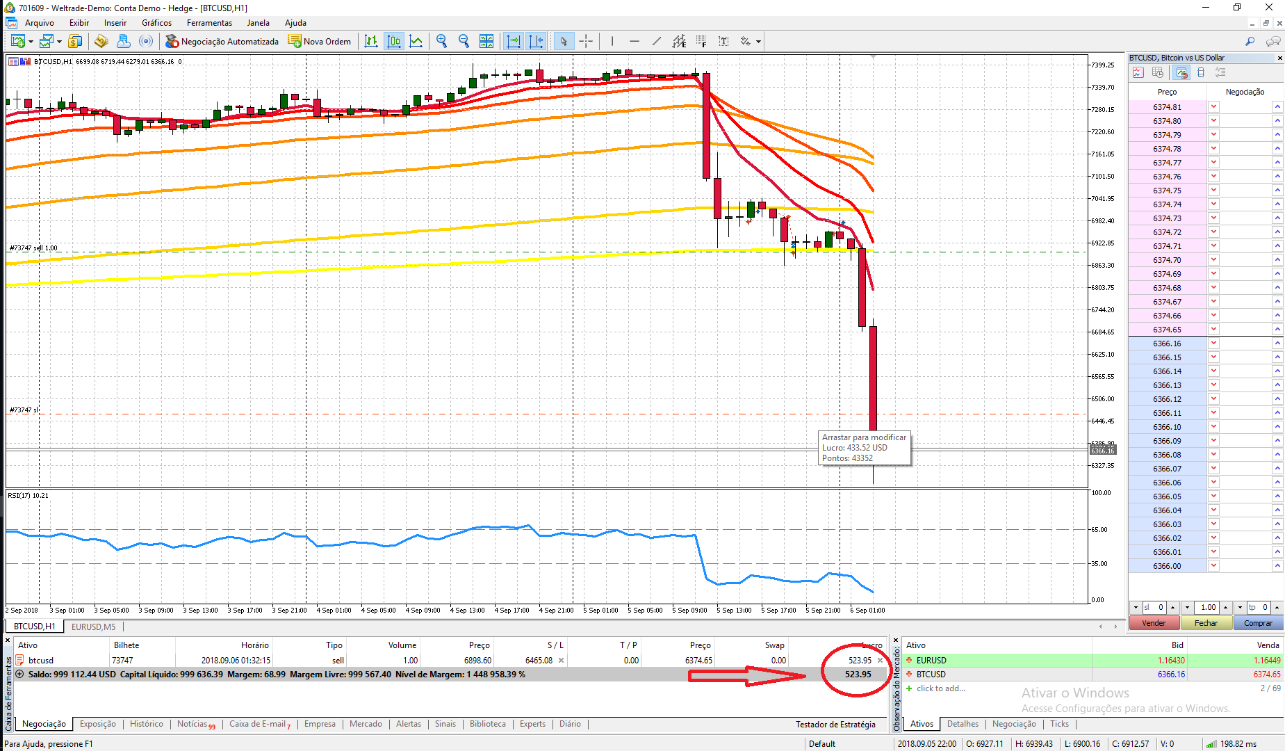The image size is (1285, 751).
Task: Select the Fibonacci retracement tool
Action: [701, 42]
